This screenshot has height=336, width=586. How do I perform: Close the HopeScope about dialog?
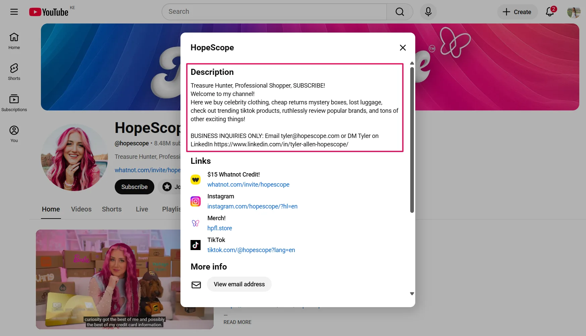point(403,48)
